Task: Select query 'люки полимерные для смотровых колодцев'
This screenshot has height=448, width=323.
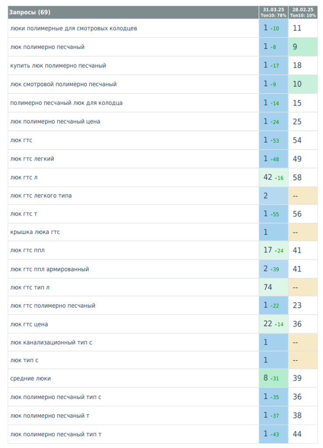Action: point(73,28)
